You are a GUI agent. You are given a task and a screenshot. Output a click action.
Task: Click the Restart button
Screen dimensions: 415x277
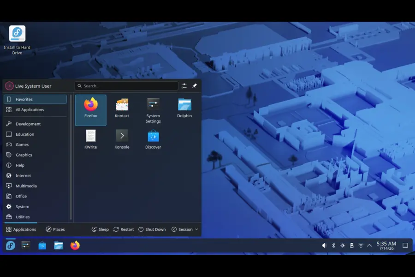tap(123, 229)
